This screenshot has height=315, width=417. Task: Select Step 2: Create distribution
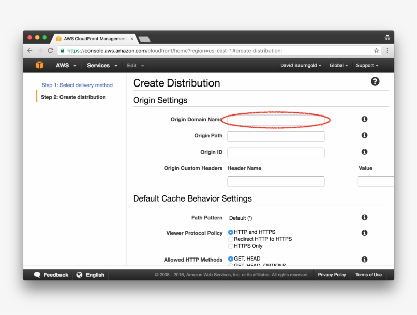click(73, 97)
